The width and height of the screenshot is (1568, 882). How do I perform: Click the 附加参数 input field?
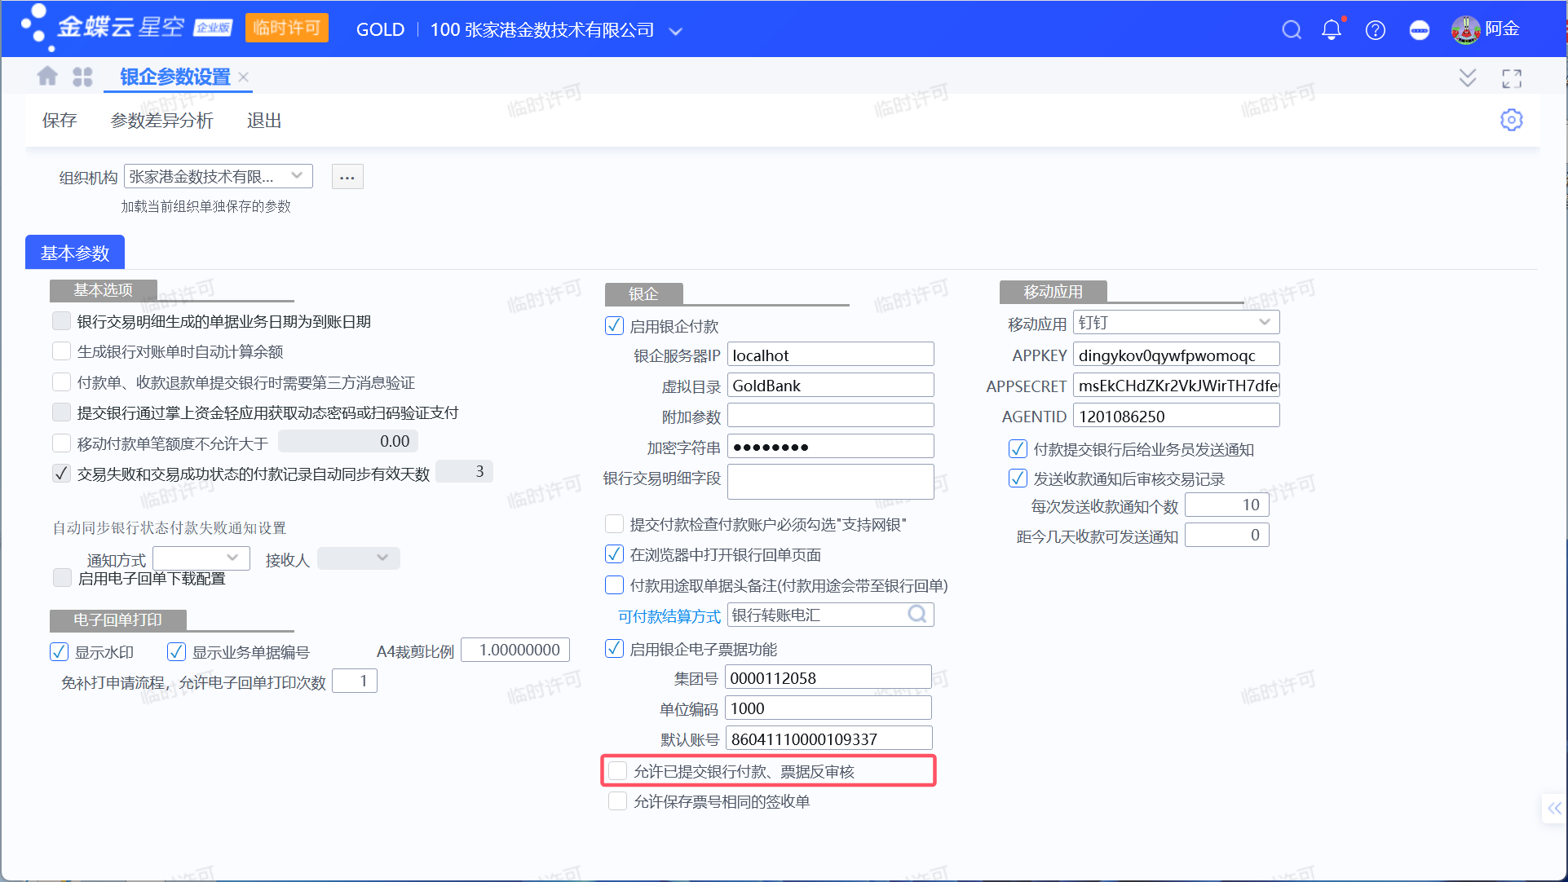(x=830, y=416)
